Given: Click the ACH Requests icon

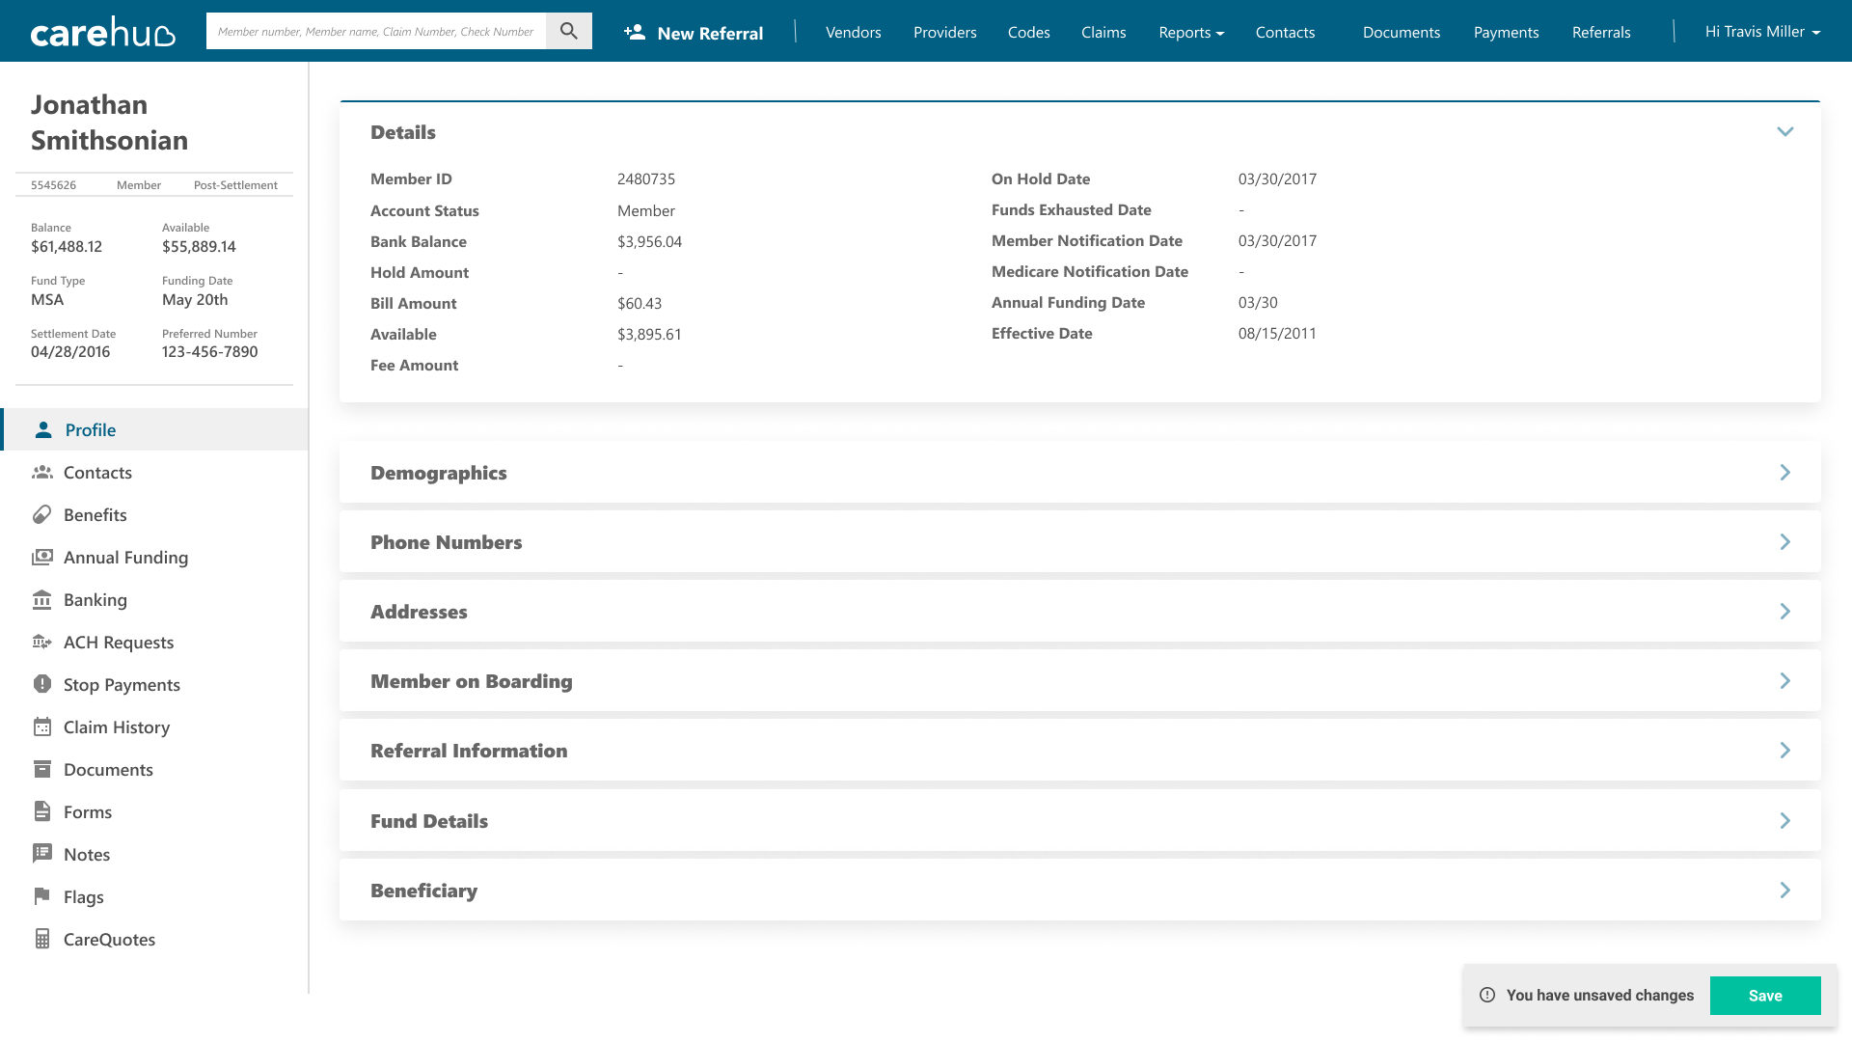Looking at the screenshot, I should (x=41, y=642).
